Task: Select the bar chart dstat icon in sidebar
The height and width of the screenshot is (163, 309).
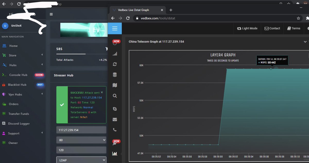Action: pyautogui.click(x=115, y=154)
